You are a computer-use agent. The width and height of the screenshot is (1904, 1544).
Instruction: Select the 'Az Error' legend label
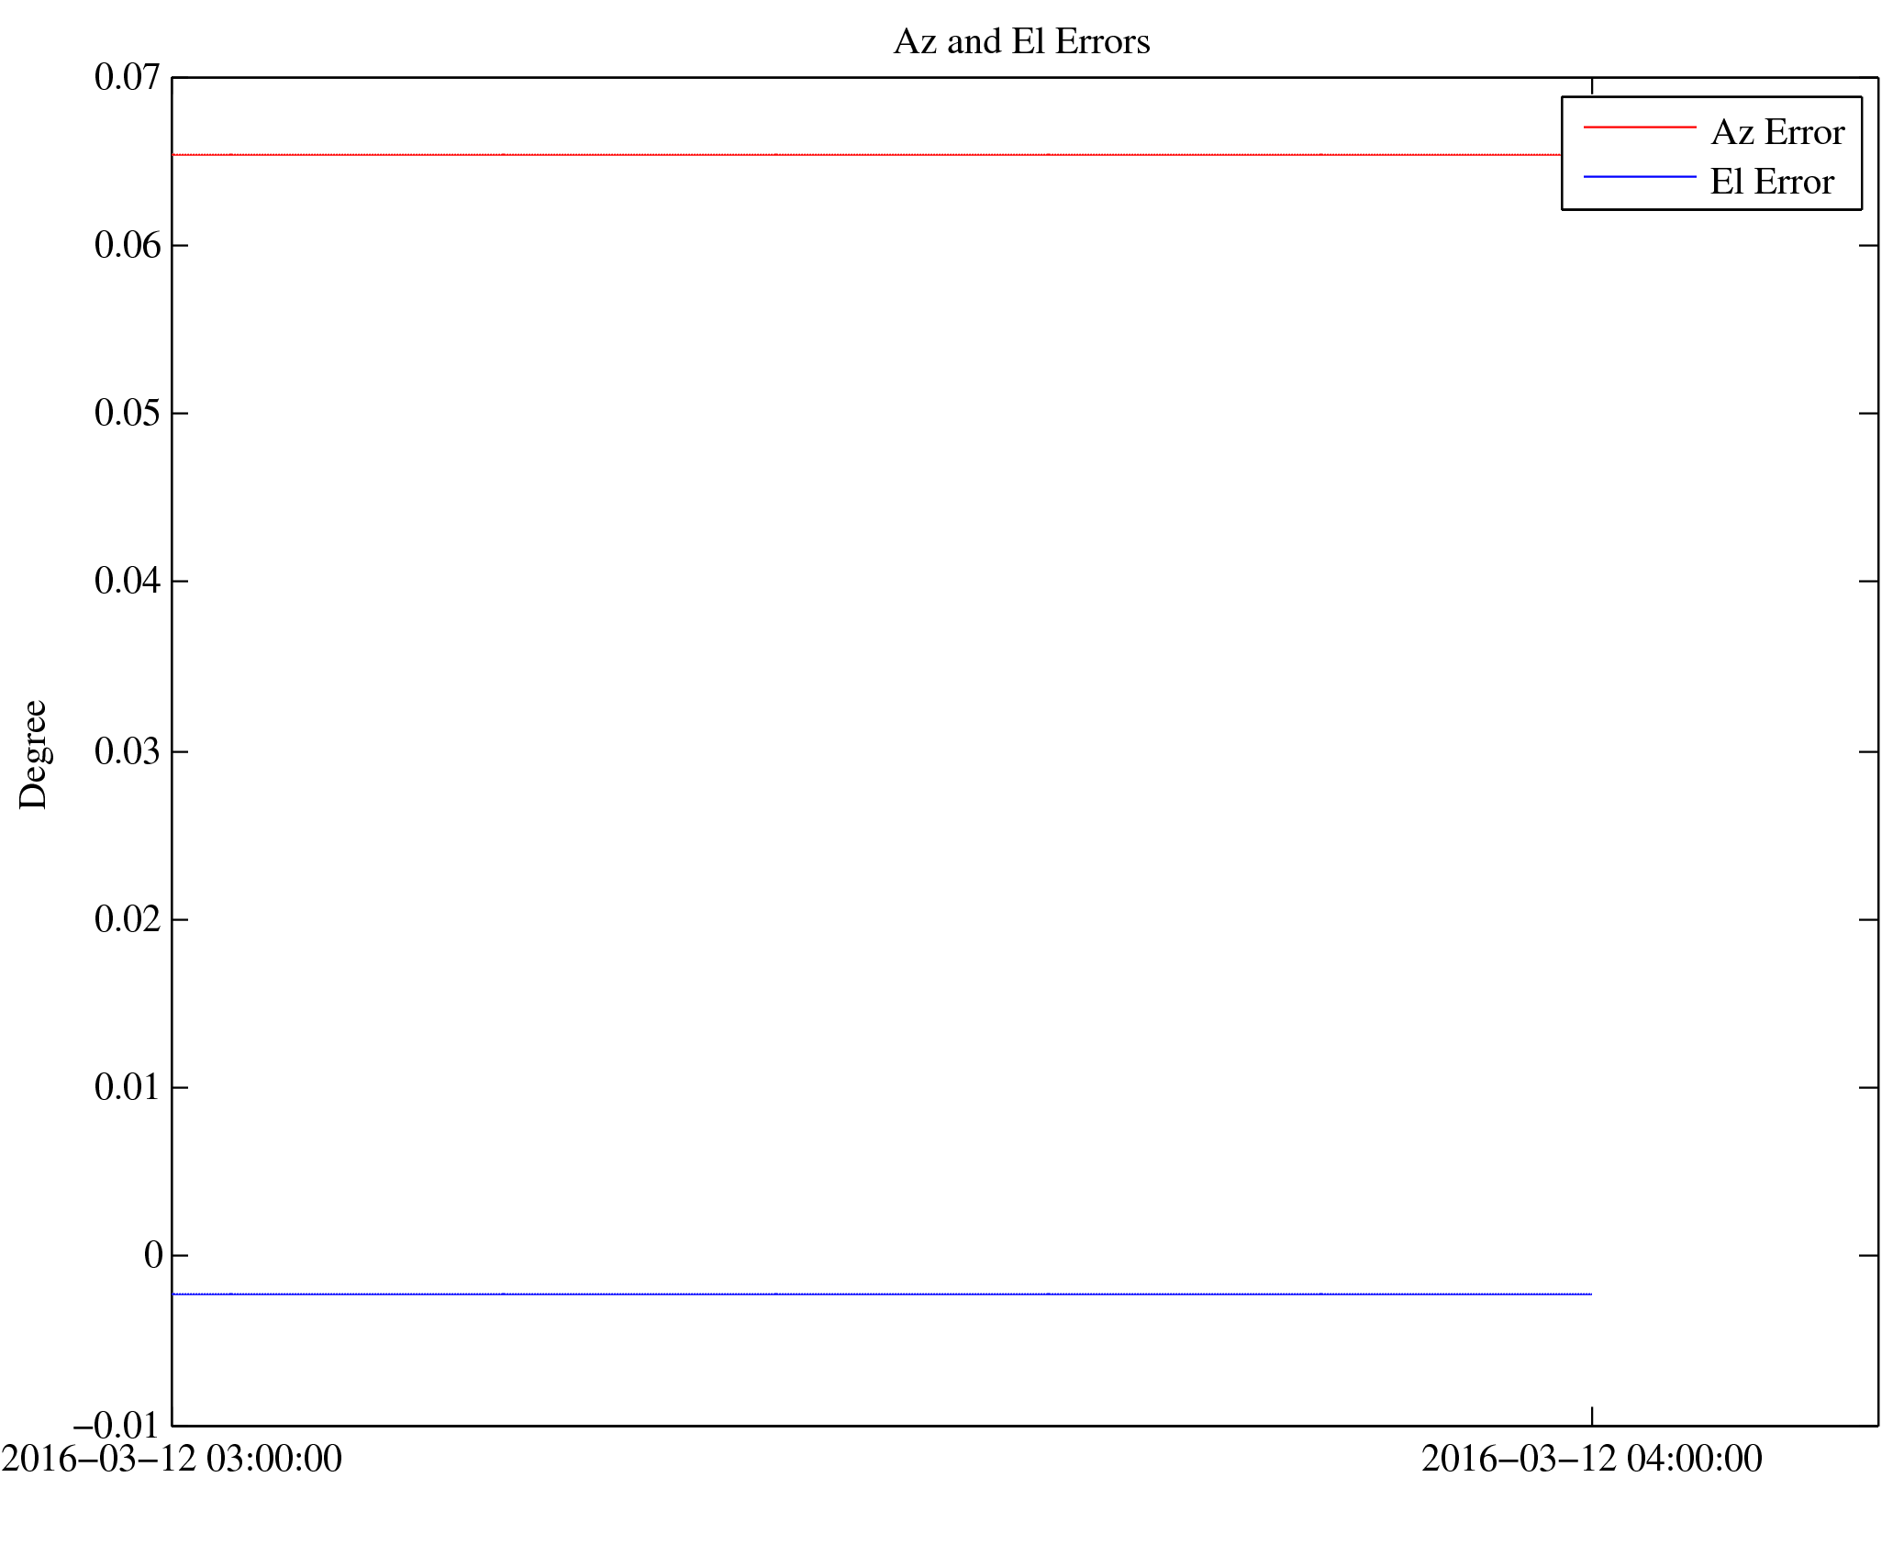pos(1776,133)
